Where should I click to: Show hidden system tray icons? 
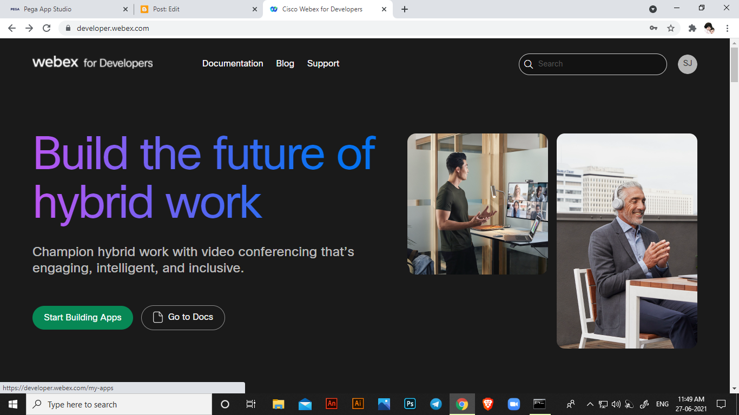click(x=590, y=404)
